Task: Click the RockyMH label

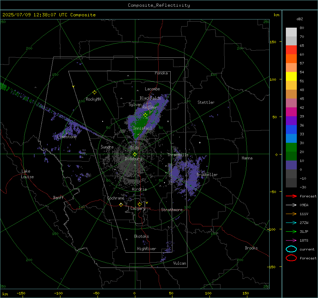Action: [93, 99]
